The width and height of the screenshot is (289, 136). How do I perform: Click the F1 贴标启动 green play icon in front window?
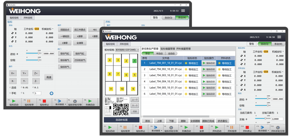coord(110,128)
